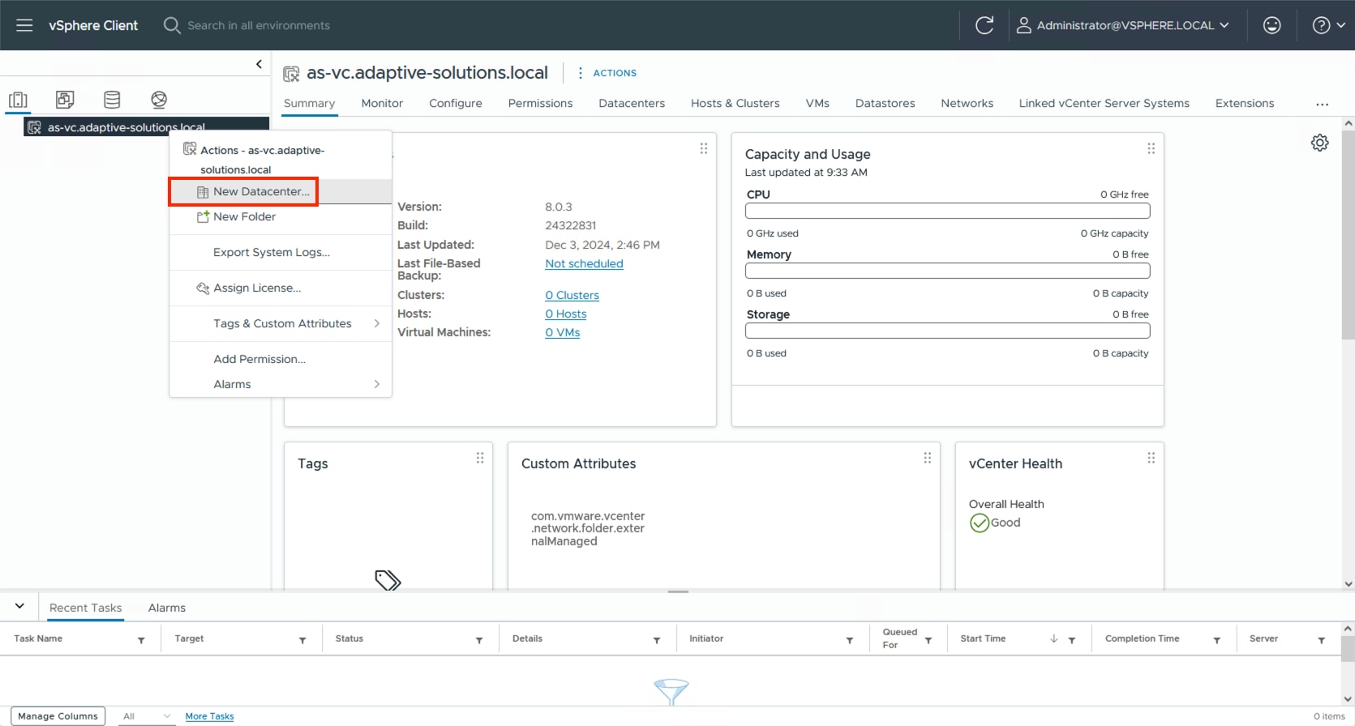Open the hamburger navigation menu
Image resolution: width=1355 pixels, height=726 pixels.
[24, 25]
